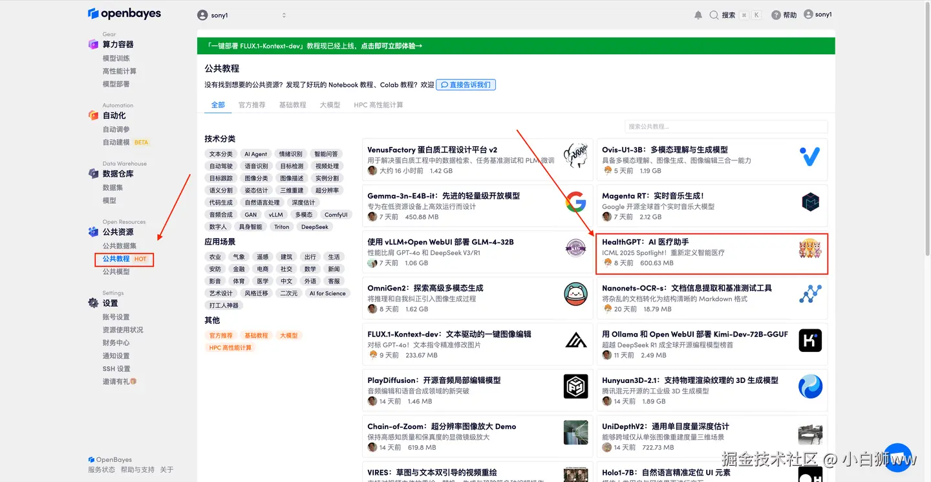The width and height of the screenshot is (931, 482).
Task: Click the Google logo on Gemma-3n card
Action: tap(575, 203)
